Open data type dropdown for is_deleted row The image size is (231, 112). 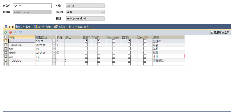click(x=54, y=60)
